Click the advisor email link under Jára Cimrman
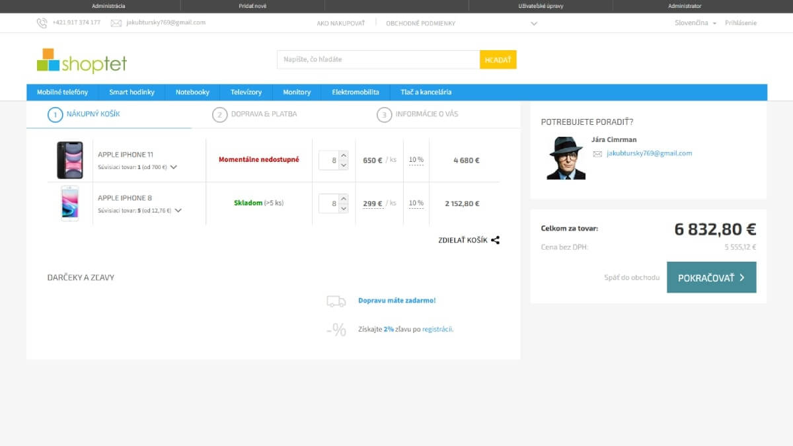 pyautogui.click(x=649, y=153)
